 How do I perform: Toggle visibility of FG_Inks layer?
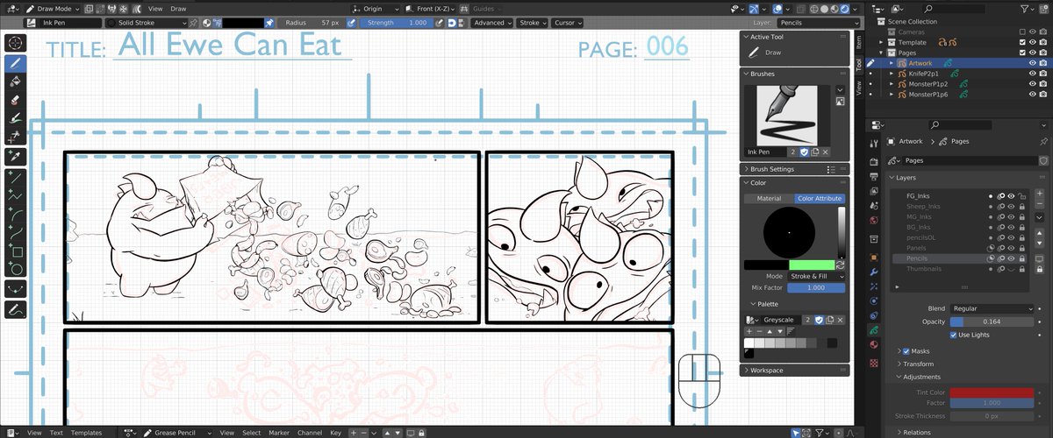tap(1011, 196)
